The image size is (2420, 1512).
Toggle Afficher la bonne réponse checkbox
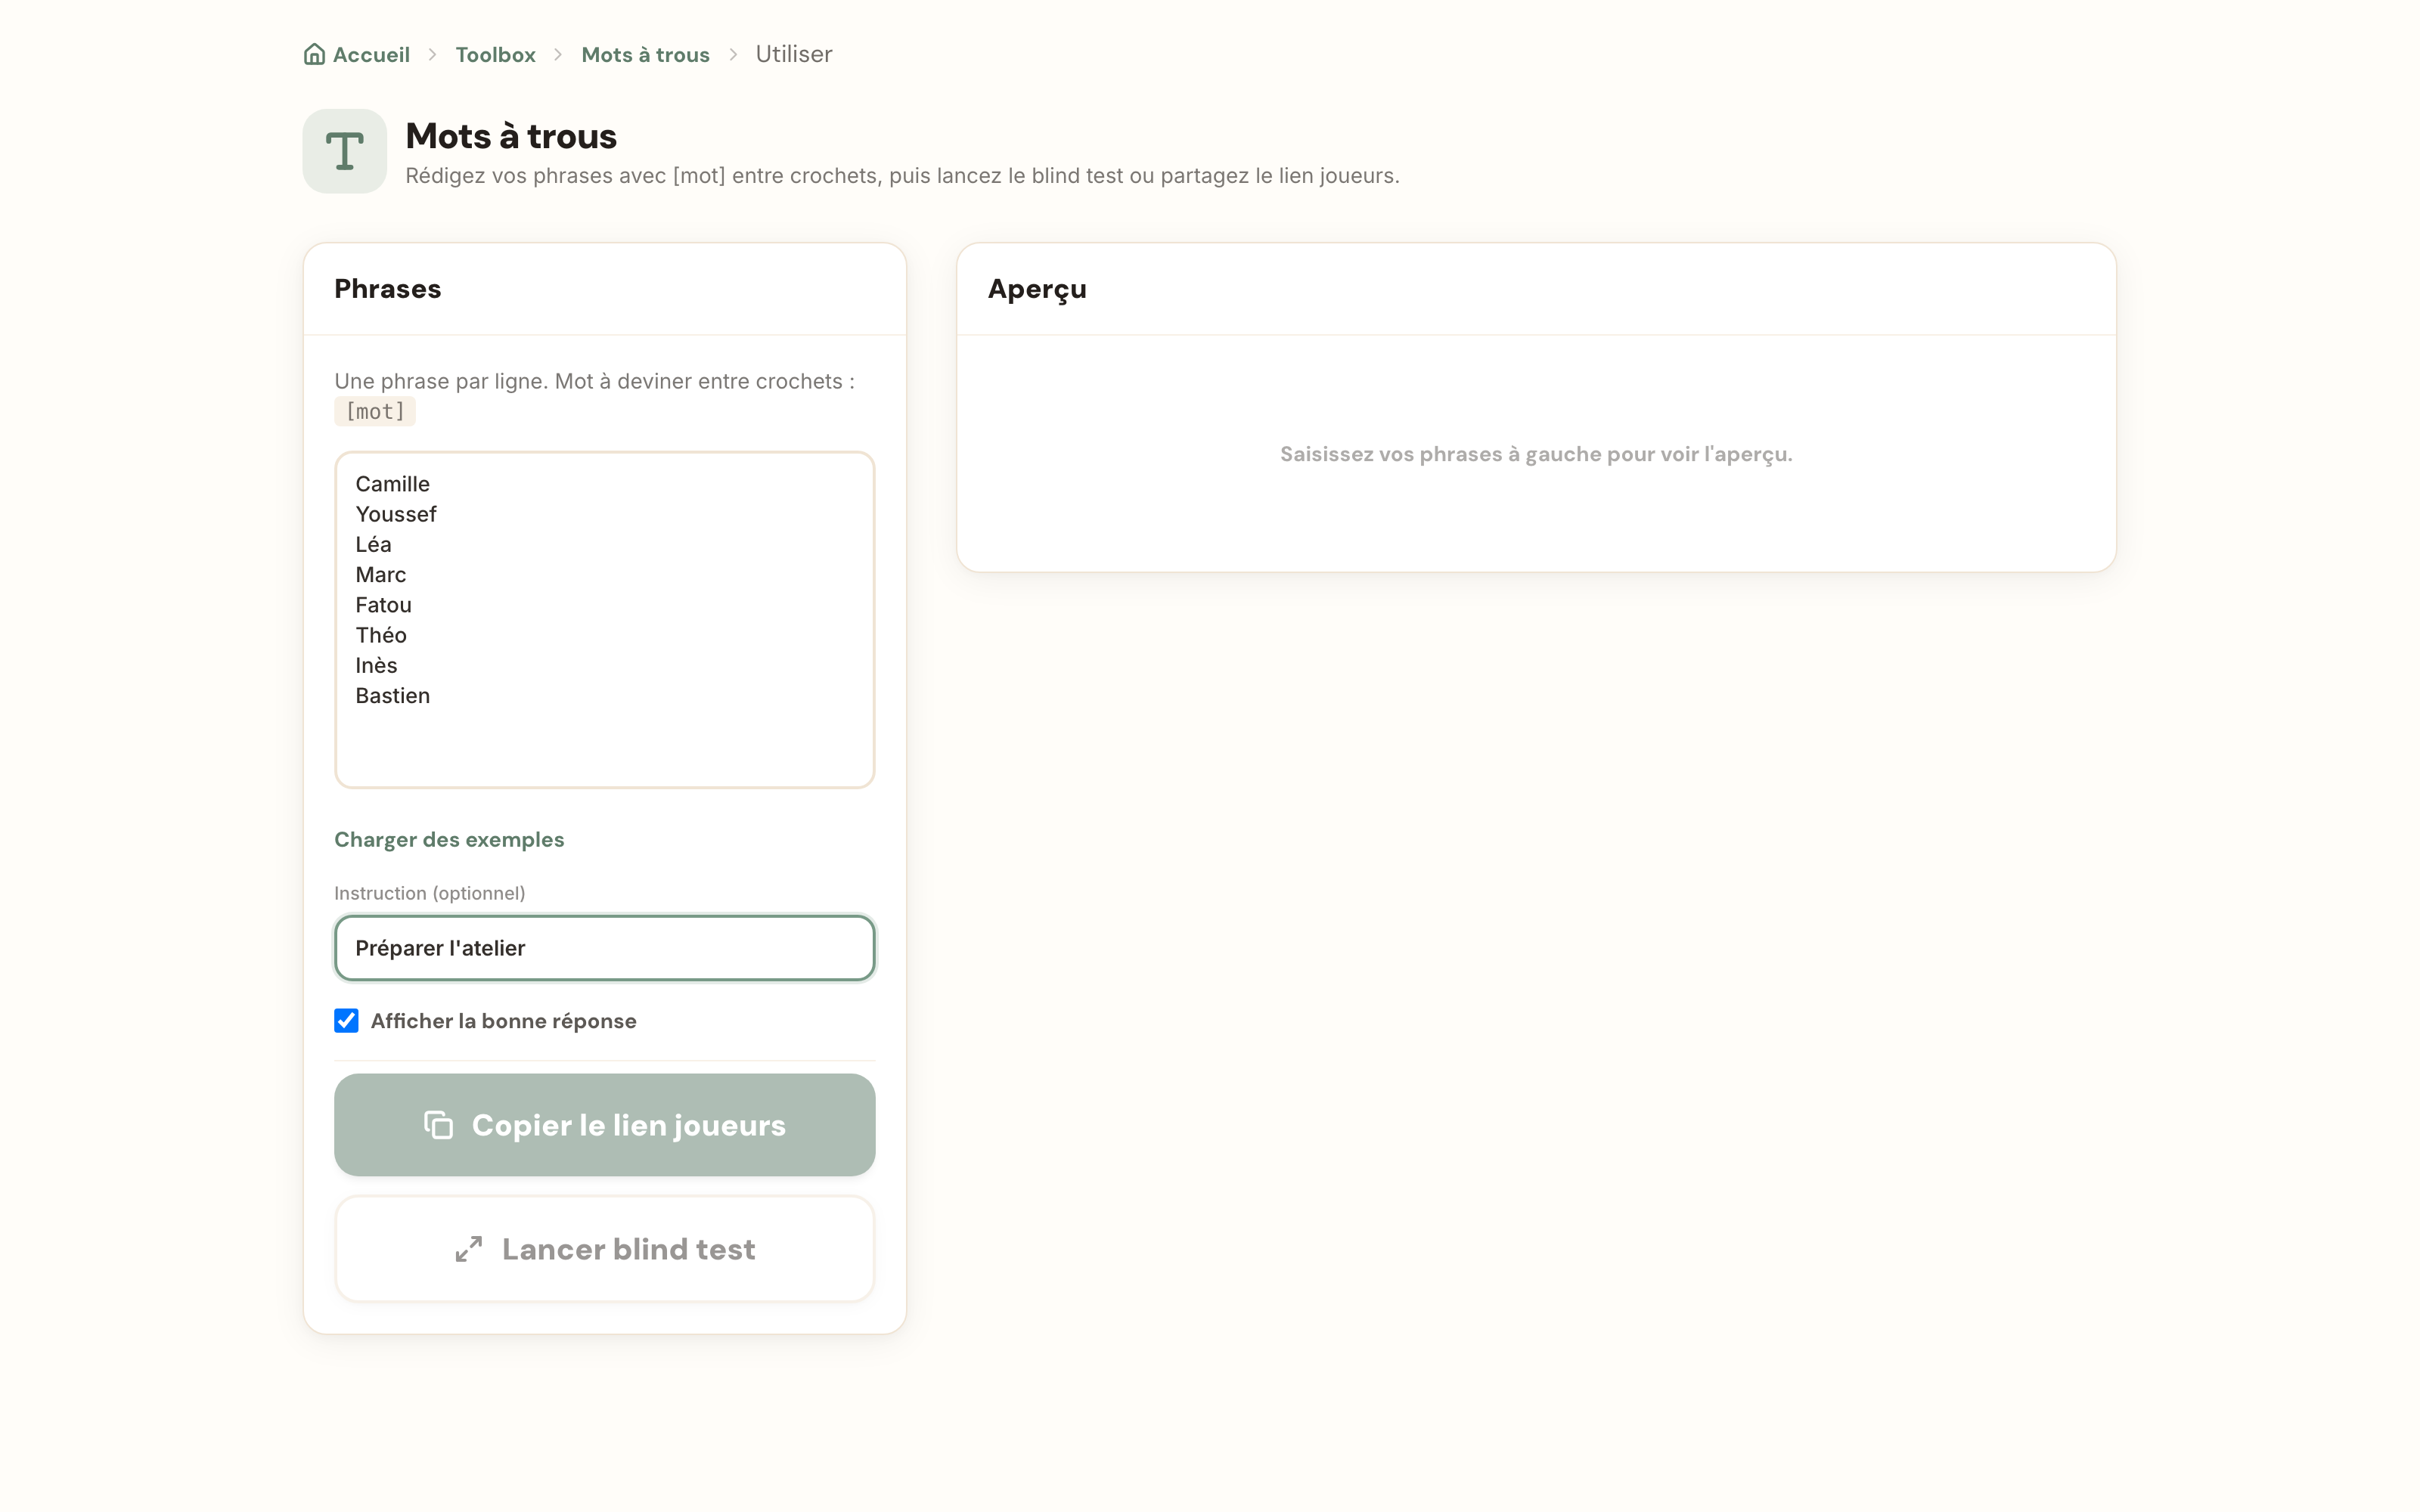coord(346,1020)
